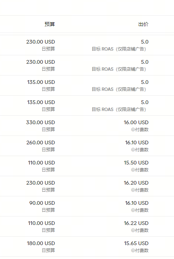Click the 出价 column header

click(x=143, y=24)
